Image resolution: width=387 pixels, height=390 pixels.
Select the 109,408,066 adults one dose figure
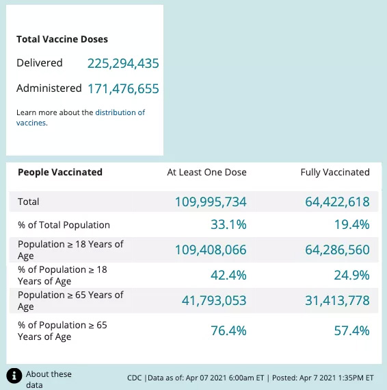coord(211,249)
